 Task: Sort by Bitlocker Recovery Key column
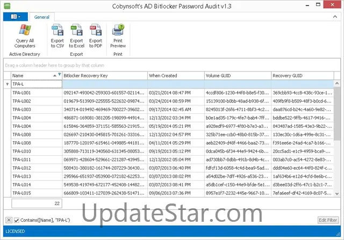pyautogui.click(x=105, y=76)
